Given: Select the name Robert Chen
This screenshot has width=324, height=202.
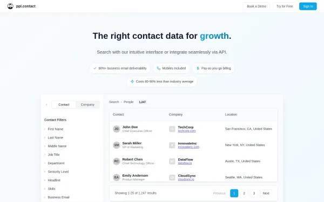Looking at the screenshot, I should (x=132, y=159).
